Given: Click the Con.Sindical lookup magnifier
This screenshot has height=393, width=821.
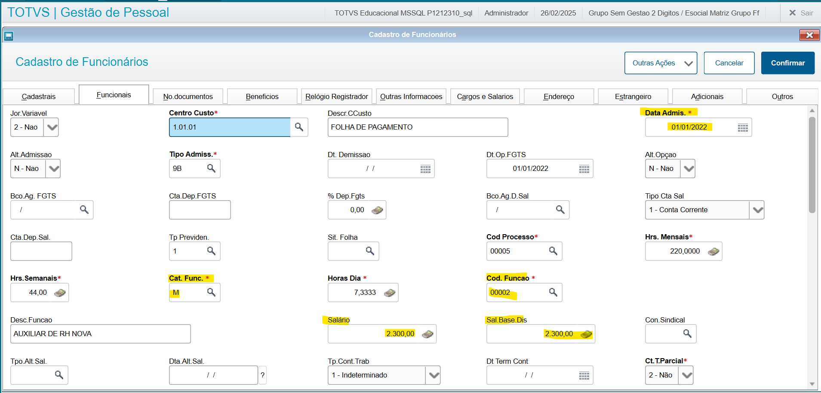Looking at the screenshot, I should [687, 334].
